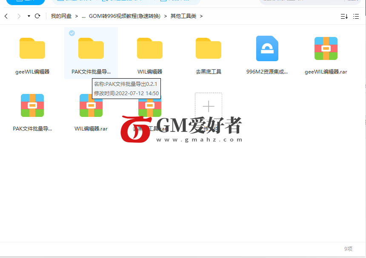Select the PAK文件批量导... folder icon
This screenshot has width=366, height=258.
click(91, 48)
